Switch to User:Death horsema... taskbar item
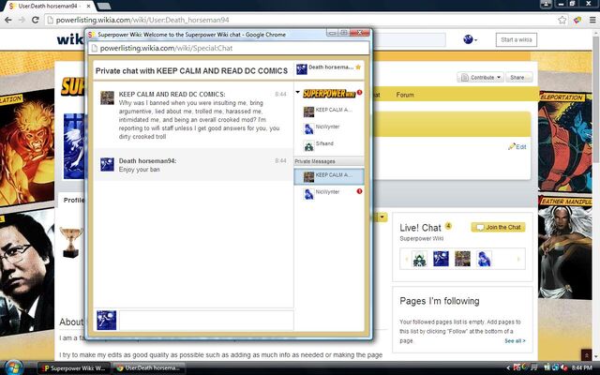600x375 pixels. coord(148,368)
